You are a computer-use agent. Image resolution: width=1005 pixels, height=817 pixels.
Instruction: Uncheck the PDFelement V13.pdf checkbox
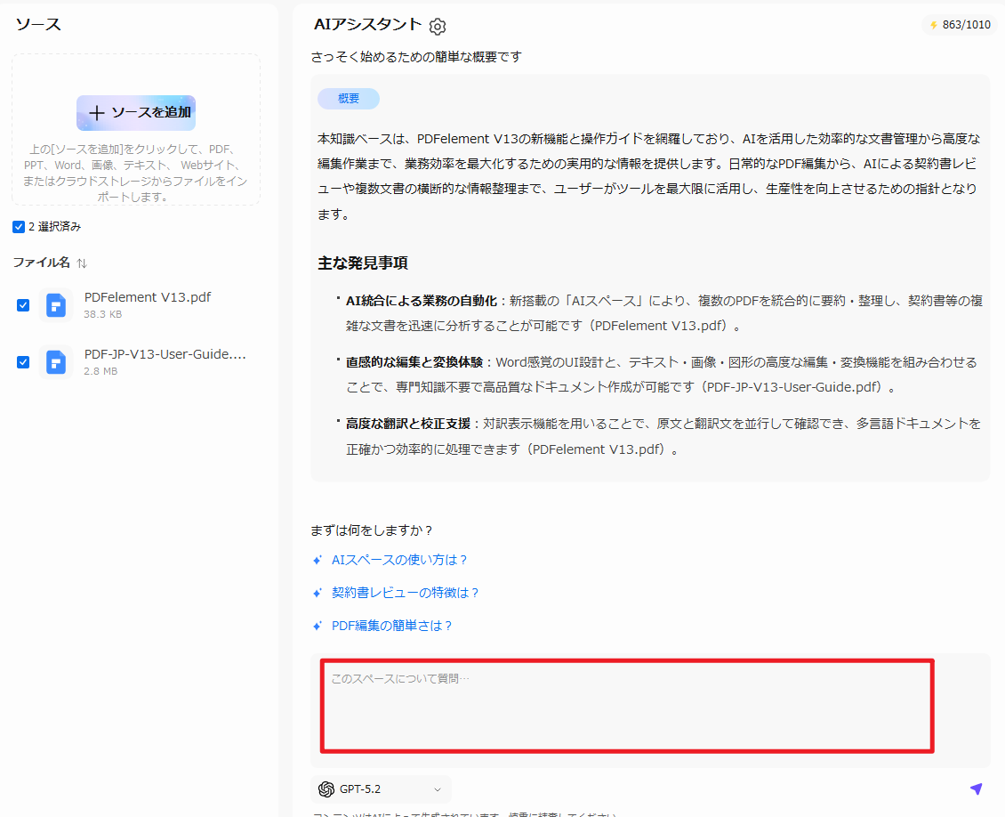(x=23, y=305)
